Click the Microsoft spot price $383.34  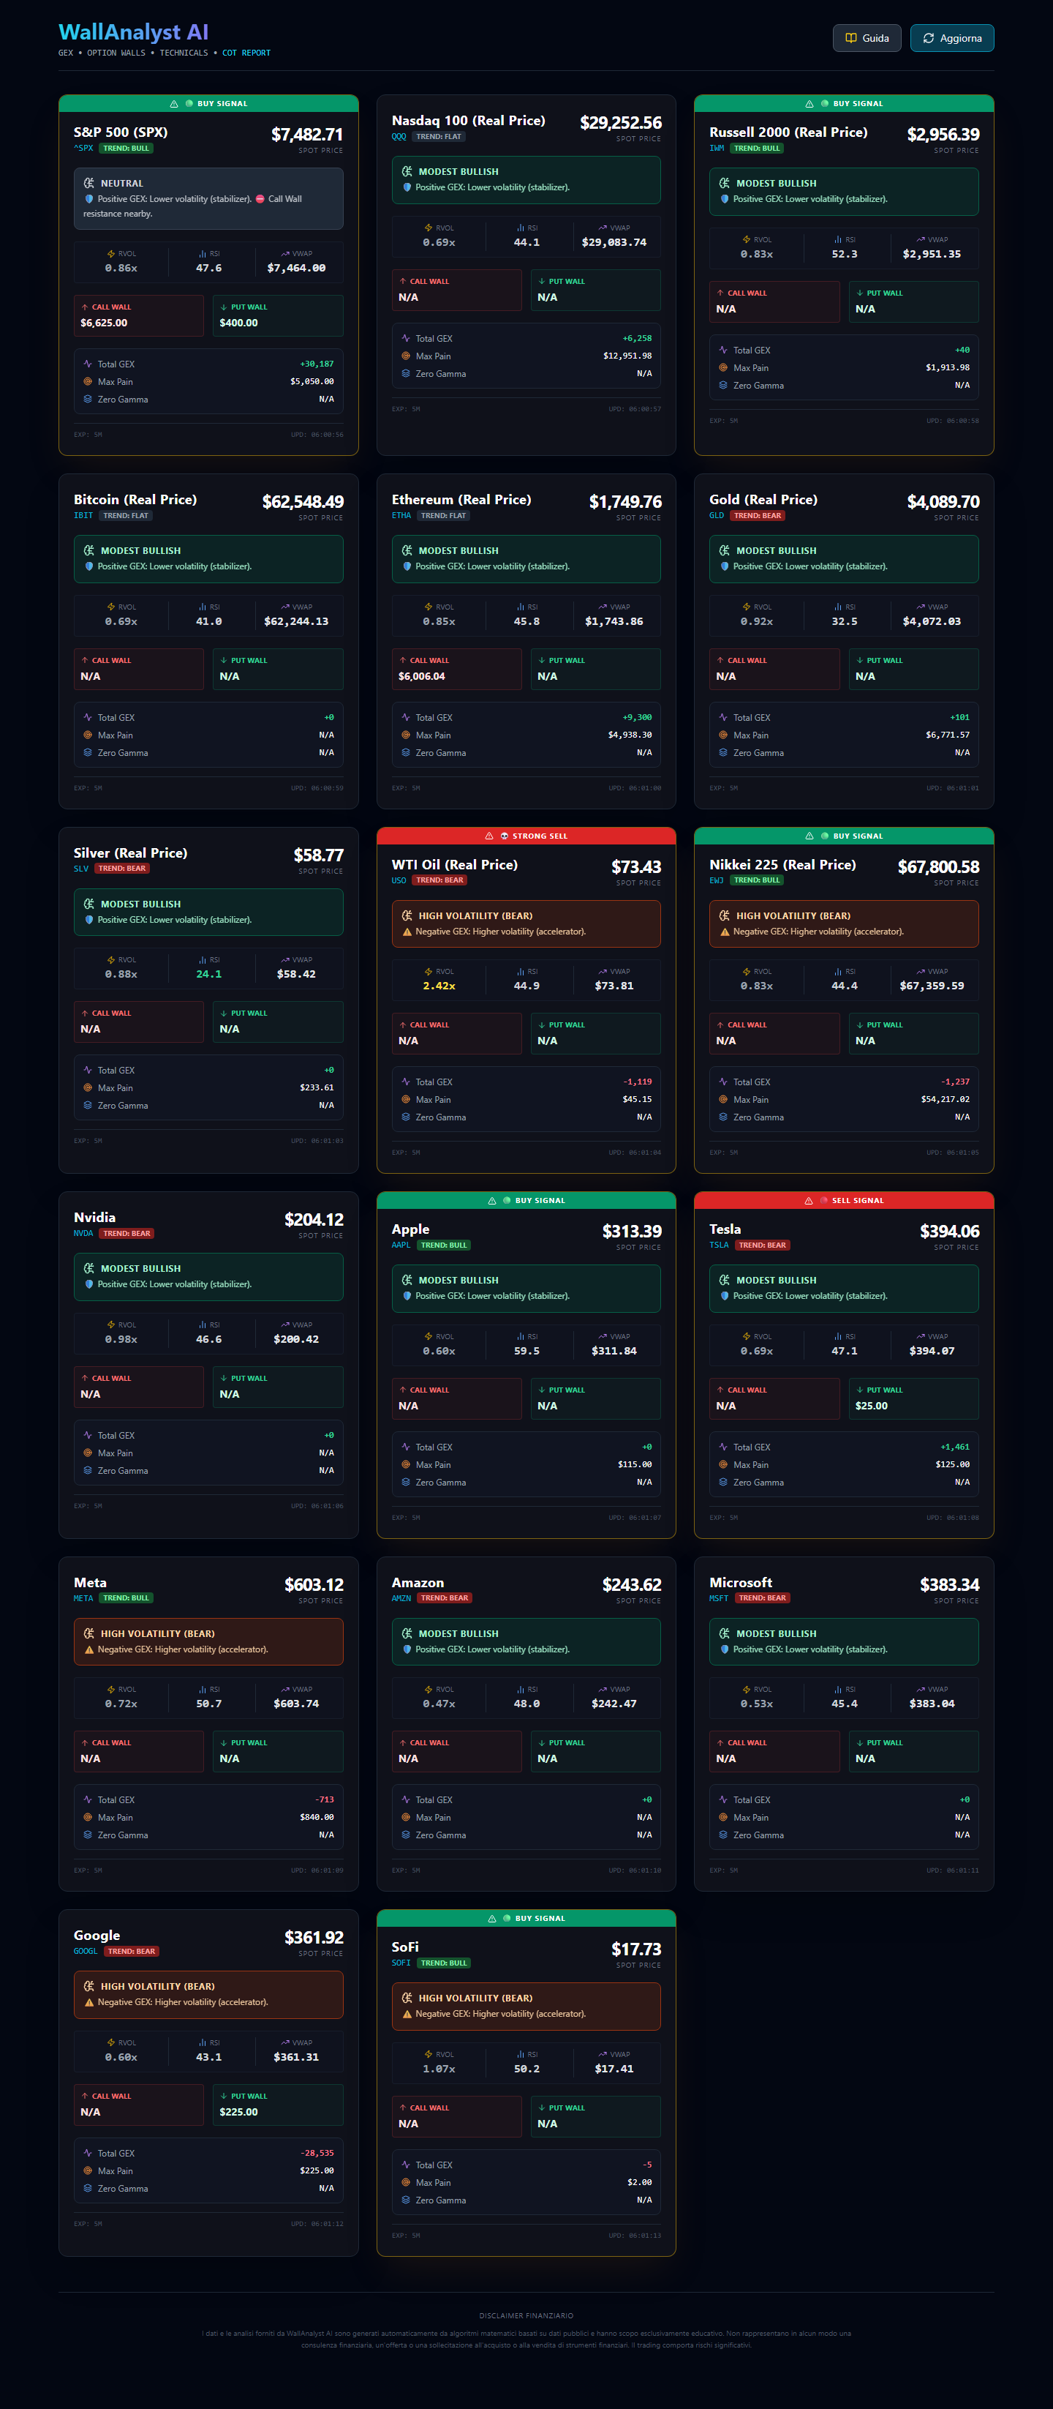[x=949, y=1584]
